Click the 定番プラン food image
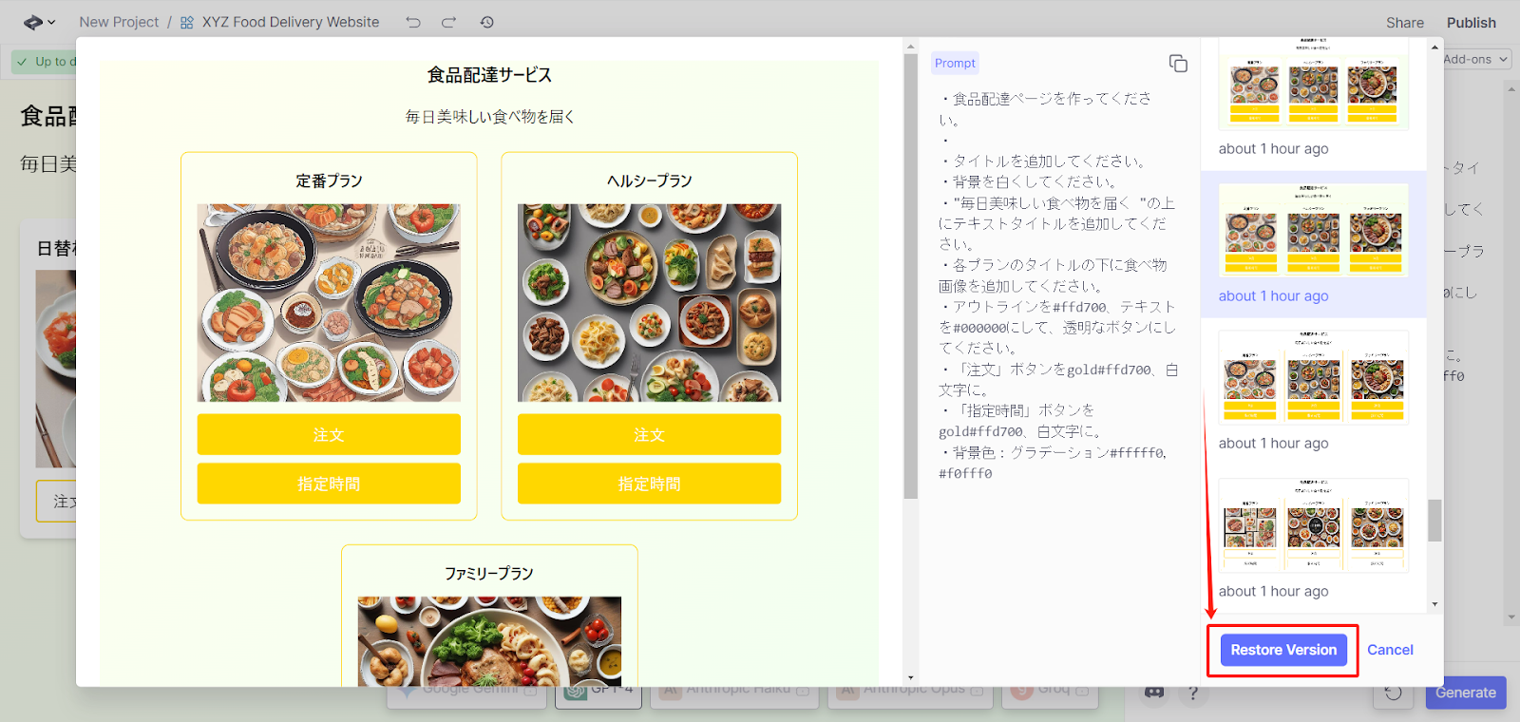1520x722 pixels. (329, 302)
